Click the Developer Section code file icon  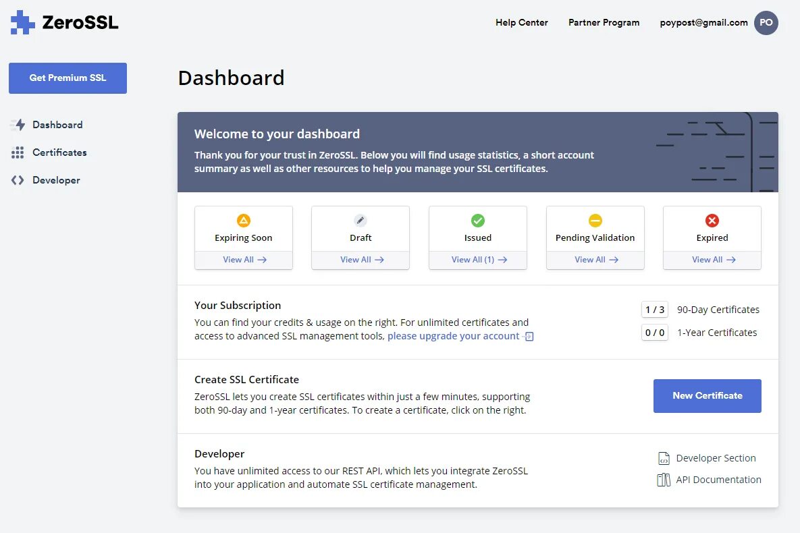[664, 458]
